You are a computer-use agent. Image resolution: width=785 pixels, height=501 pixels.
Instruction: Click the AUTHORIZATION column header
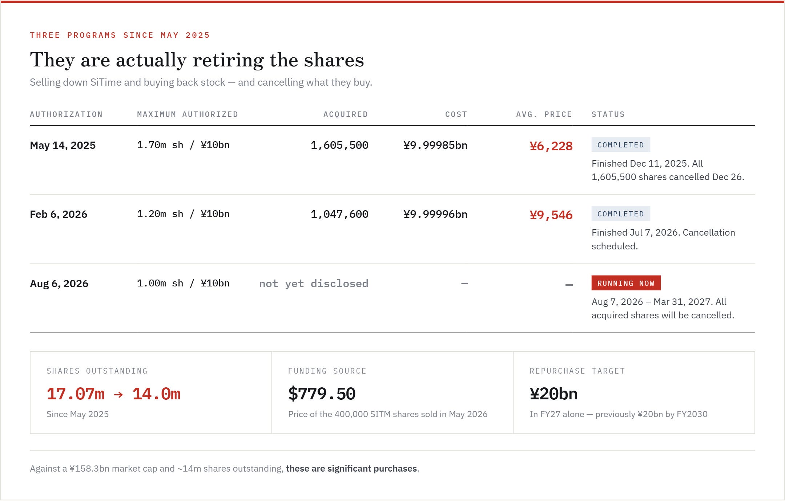click(66, 114)
